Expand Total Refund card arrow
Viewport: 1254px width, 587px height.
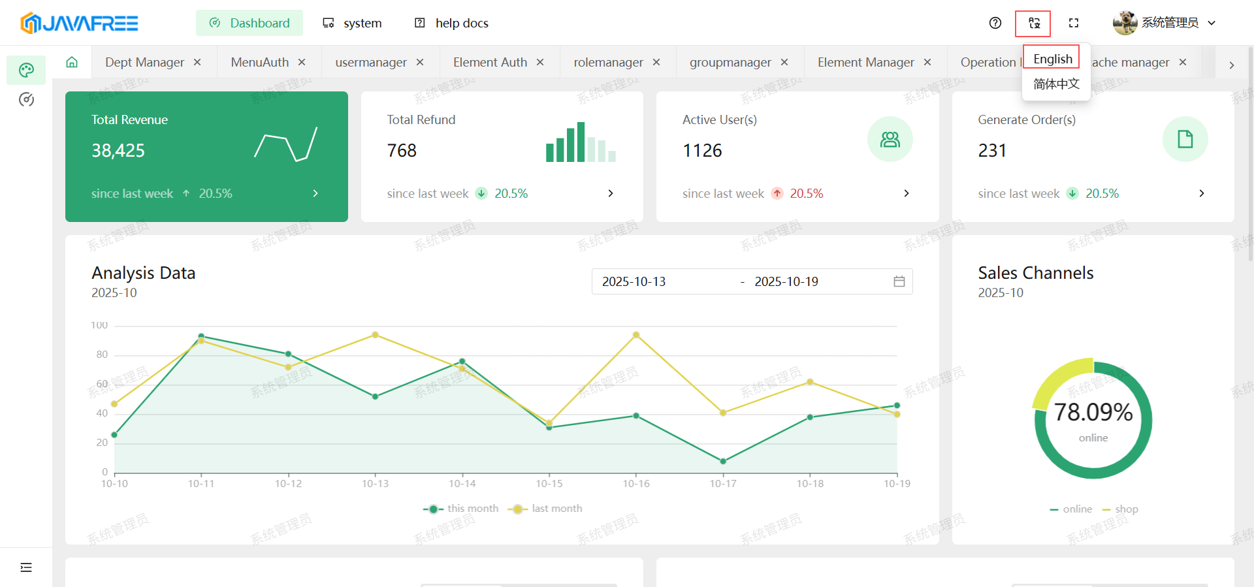(610, 193)
